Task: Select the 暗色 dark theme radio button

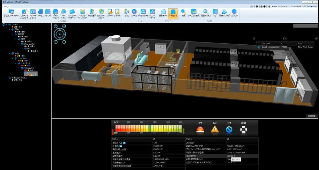Action: [x=257, y=6]
